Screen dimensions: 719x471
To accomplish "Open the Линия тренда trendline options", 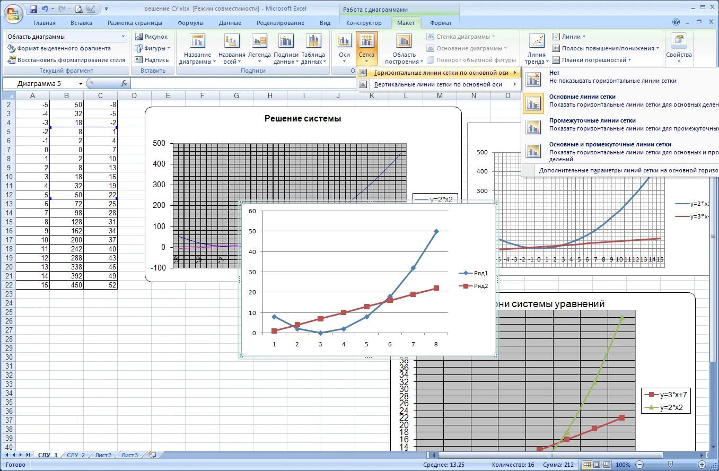I will tap(536, 49).
